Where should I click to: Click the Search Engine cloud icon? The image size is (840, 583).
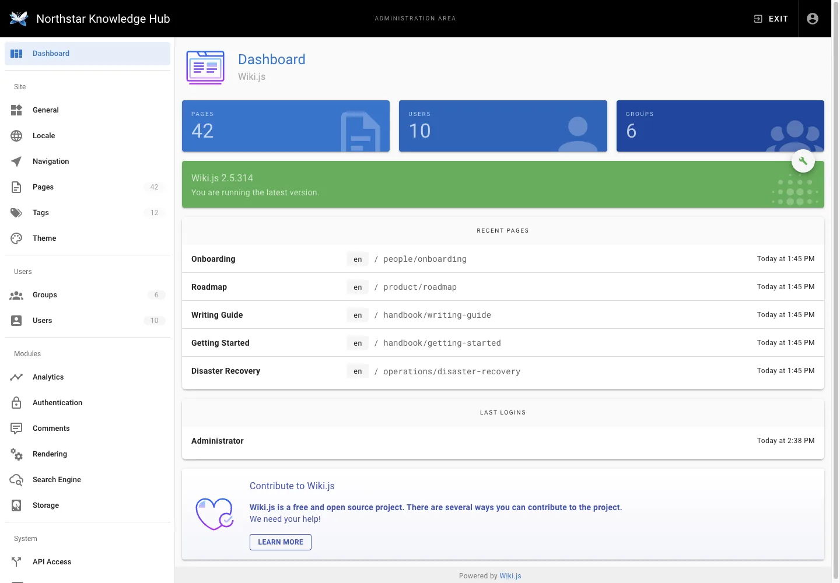click(x=16, y=480)
